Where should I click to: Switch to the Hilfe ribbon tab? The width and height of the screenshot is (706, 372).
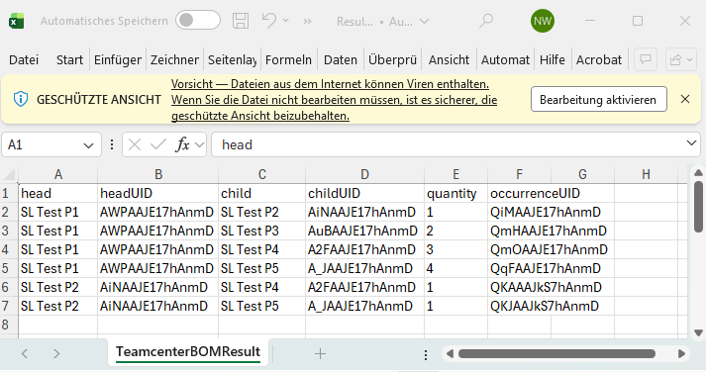pos(552,59)
